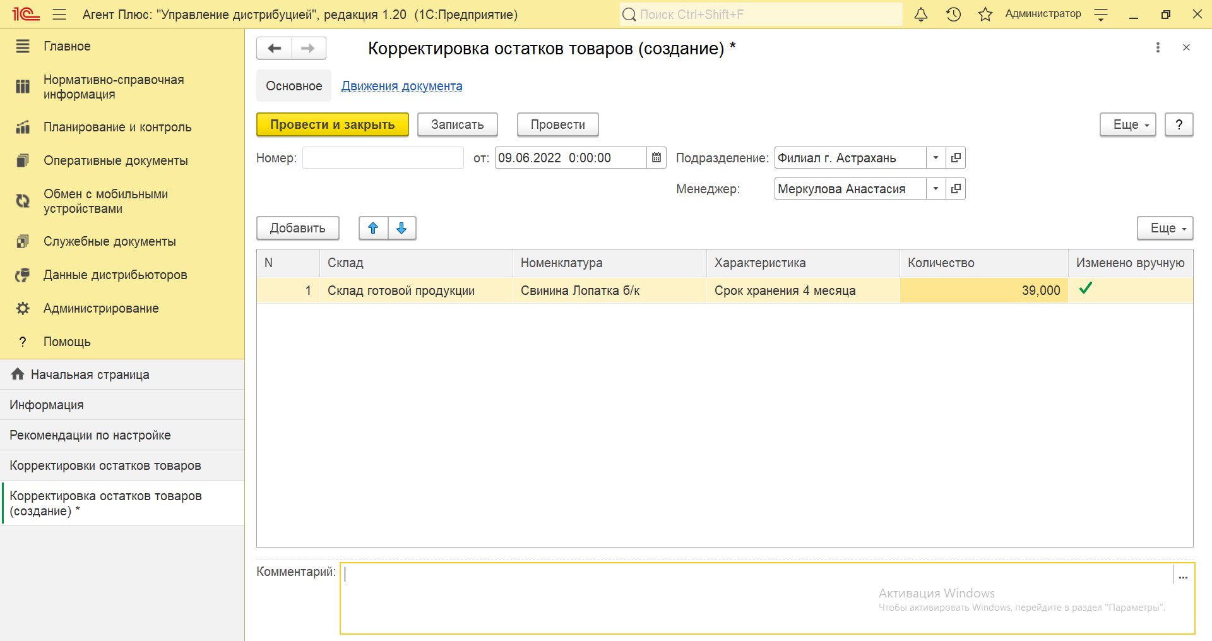Image resolution: width=1212 pixels, height=641 pixels.
Task: Click the date field 09.06.2022
Action: 570,157
